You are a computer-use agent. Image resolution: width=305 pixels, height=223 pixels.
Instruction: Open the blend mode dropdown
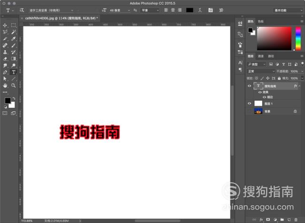coord(261,71)
